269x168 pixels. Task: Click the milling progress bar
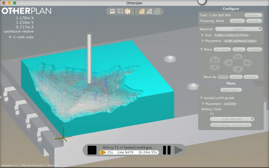[129, 152]
